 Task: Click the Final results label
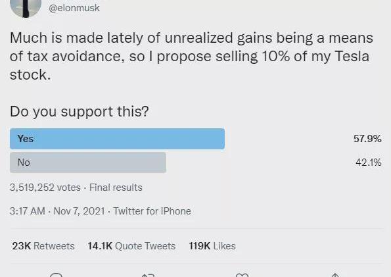tap(116, 188)
